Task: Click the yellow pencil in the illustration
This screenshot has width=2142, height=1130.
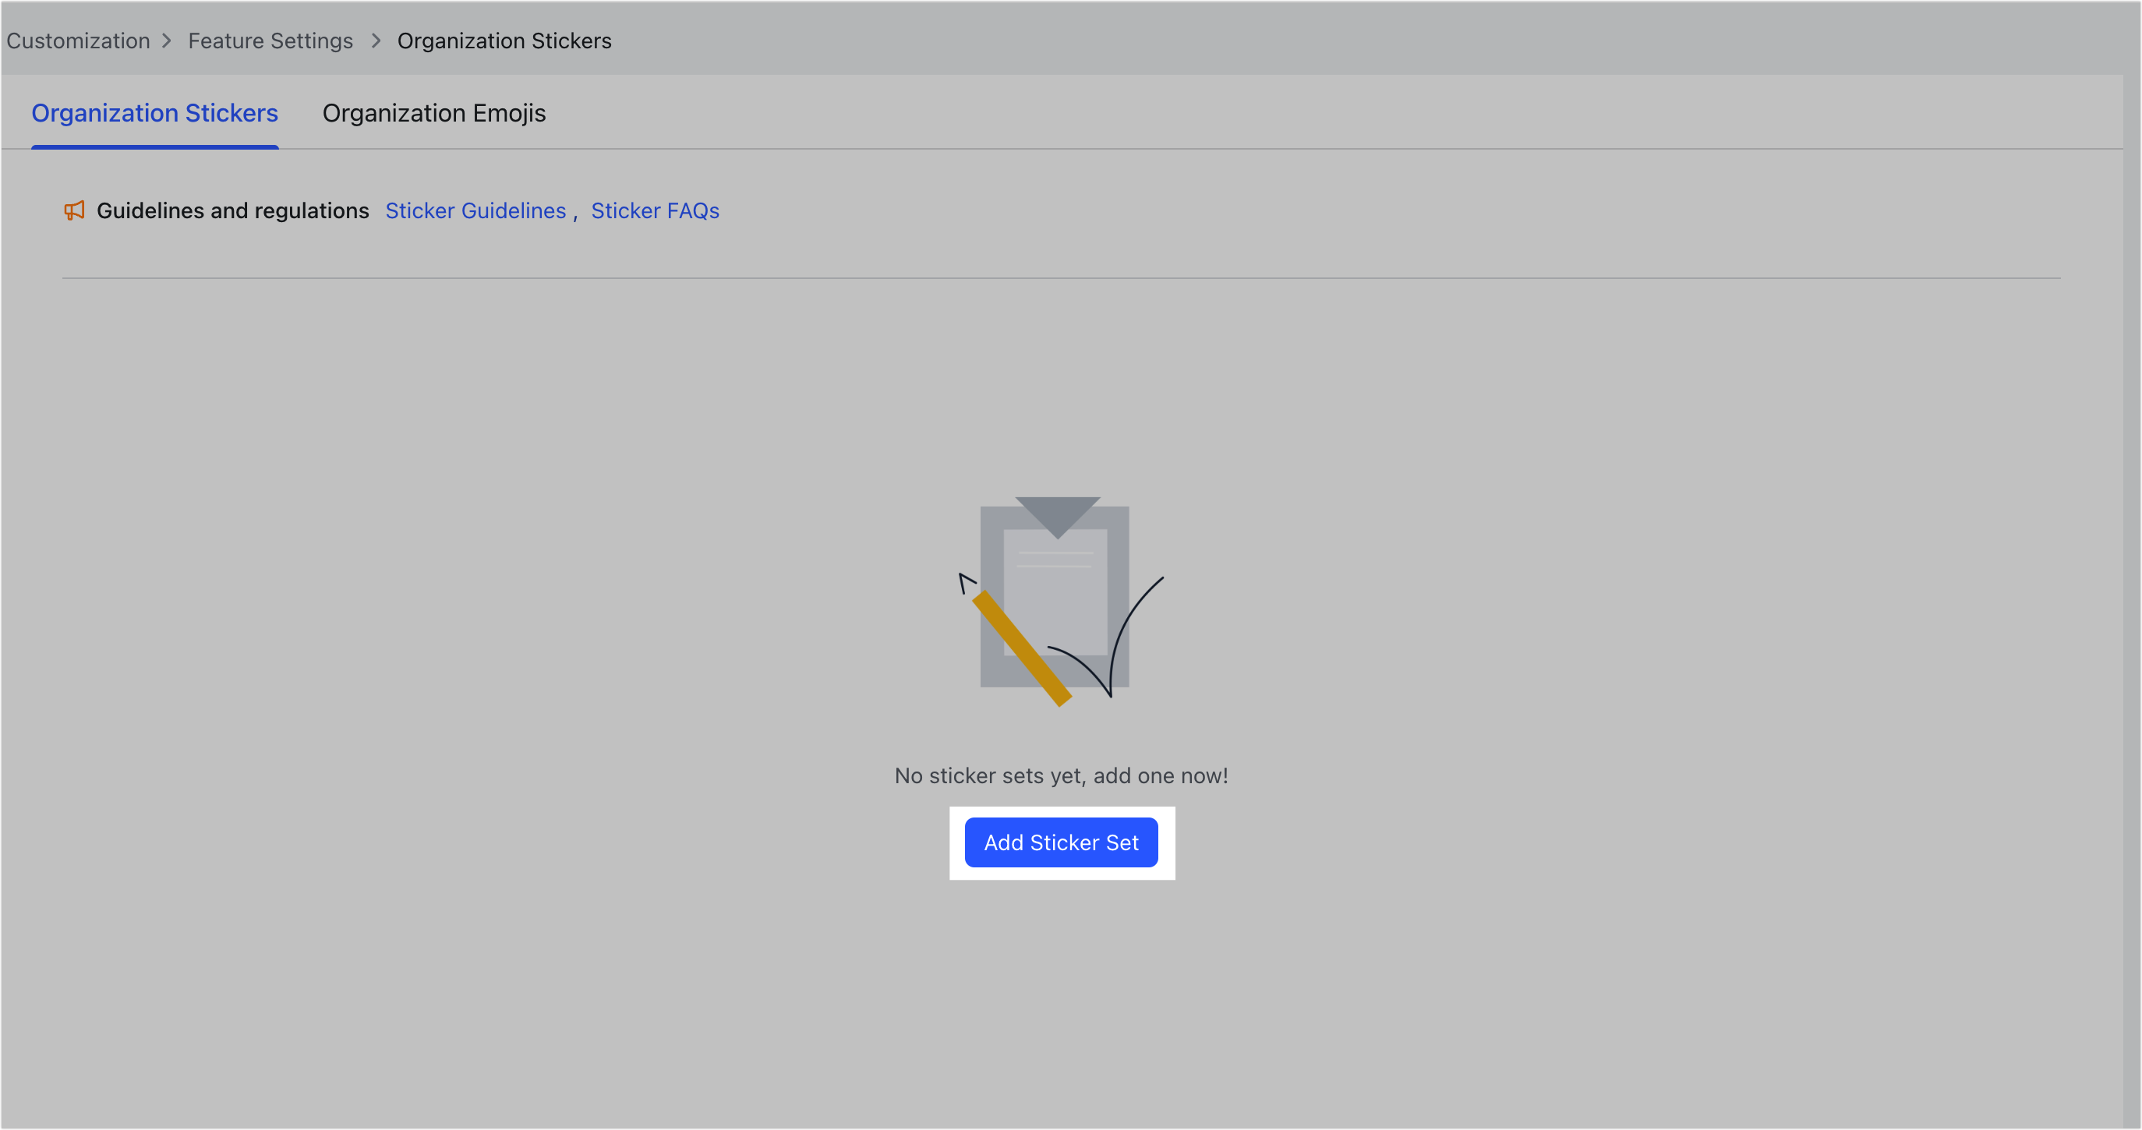Action: (1021, 648)
